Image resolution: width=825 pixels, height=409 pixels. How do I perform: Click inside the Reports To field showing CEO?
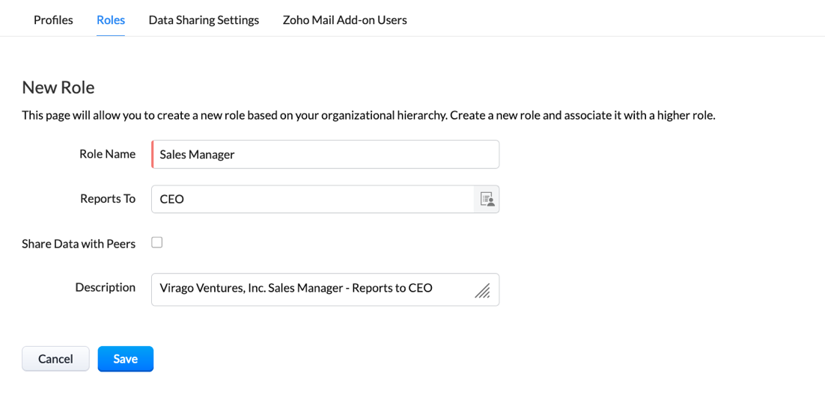[x=312, y=199]
